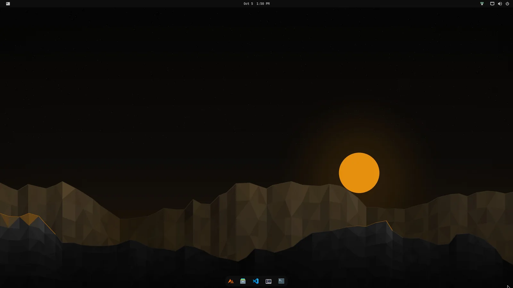Open the activities icon at top-left corner
This screenshot has height=288, width=513.
click(8, 4)
